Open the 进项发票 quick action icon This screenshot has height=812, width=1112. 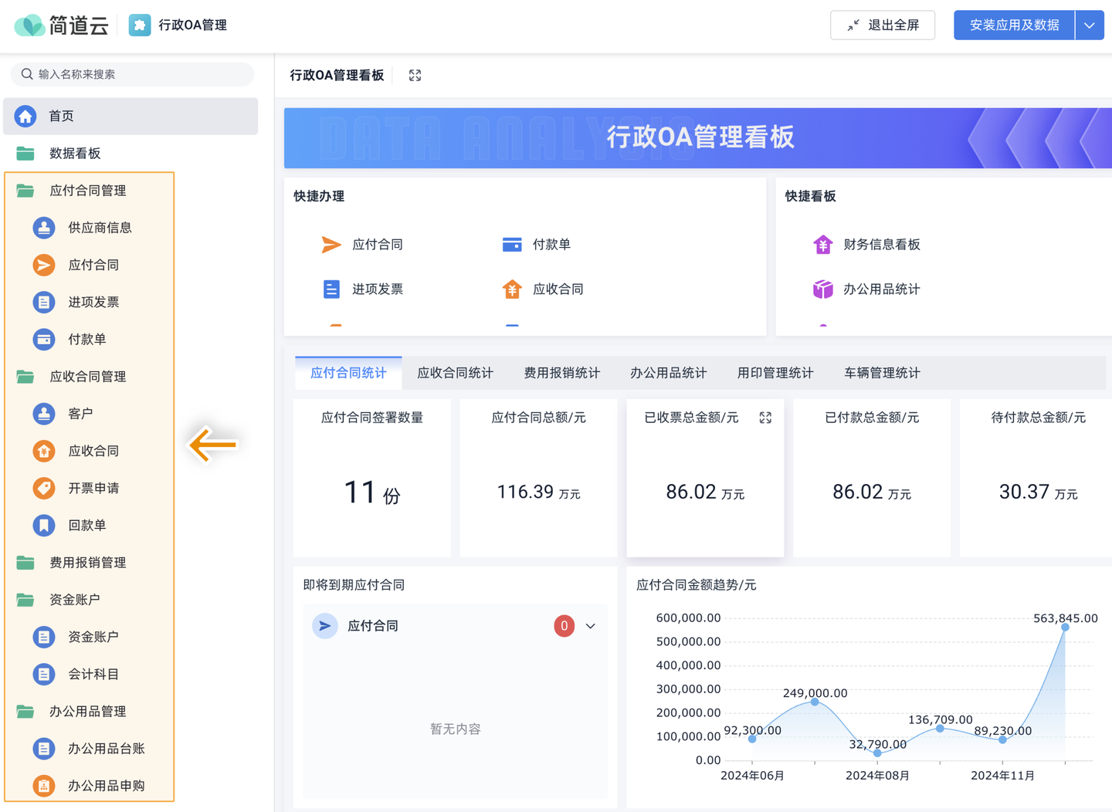(331, 289)
